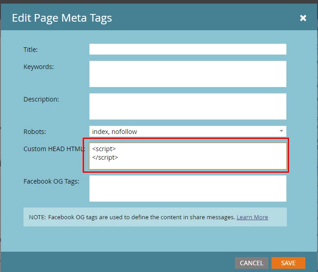Open the Robots dropdown arrow
Screen dimensions: 318x272
point(281,131)
